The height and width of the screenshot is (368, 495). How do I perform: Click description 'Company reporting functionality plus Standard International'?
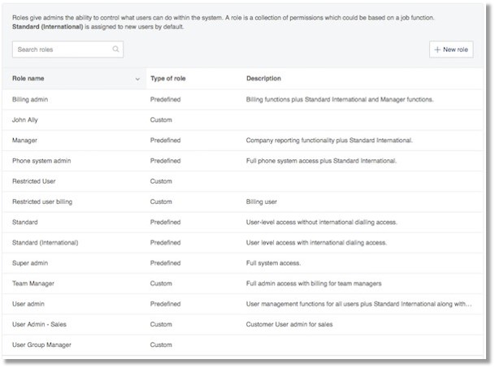(x=329, y=140)
